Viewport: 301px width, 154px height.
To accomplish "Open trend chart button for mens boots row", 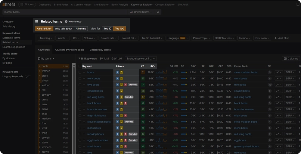I will coord(278,128).
